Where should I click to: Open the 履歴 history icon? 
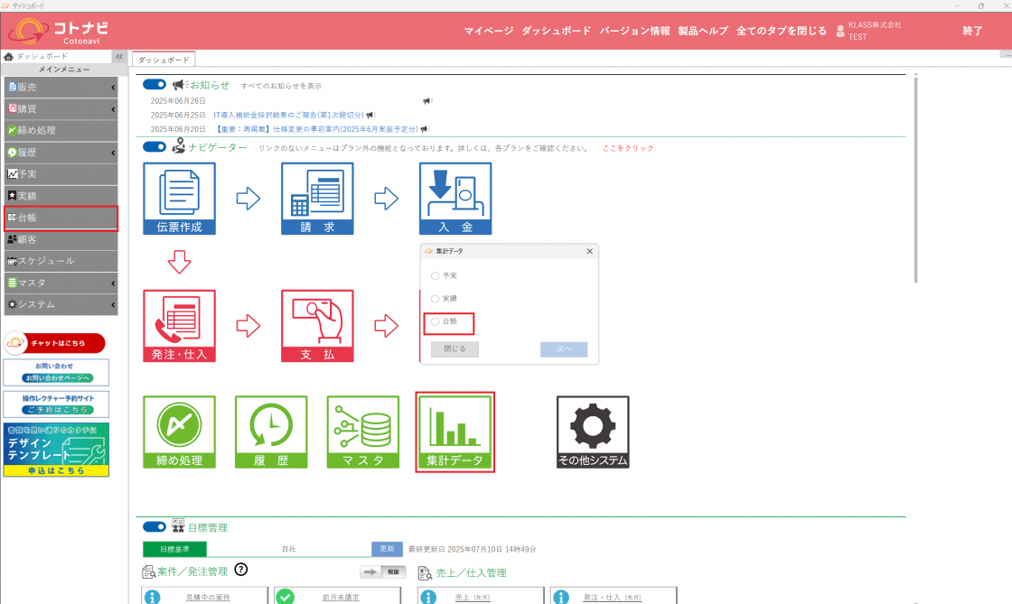coord(271,432)
